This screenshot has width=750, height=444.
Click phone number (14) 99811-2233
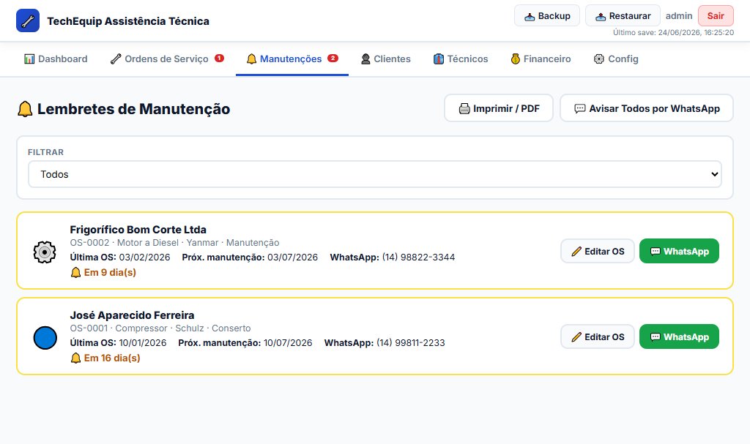pos(411,342)
